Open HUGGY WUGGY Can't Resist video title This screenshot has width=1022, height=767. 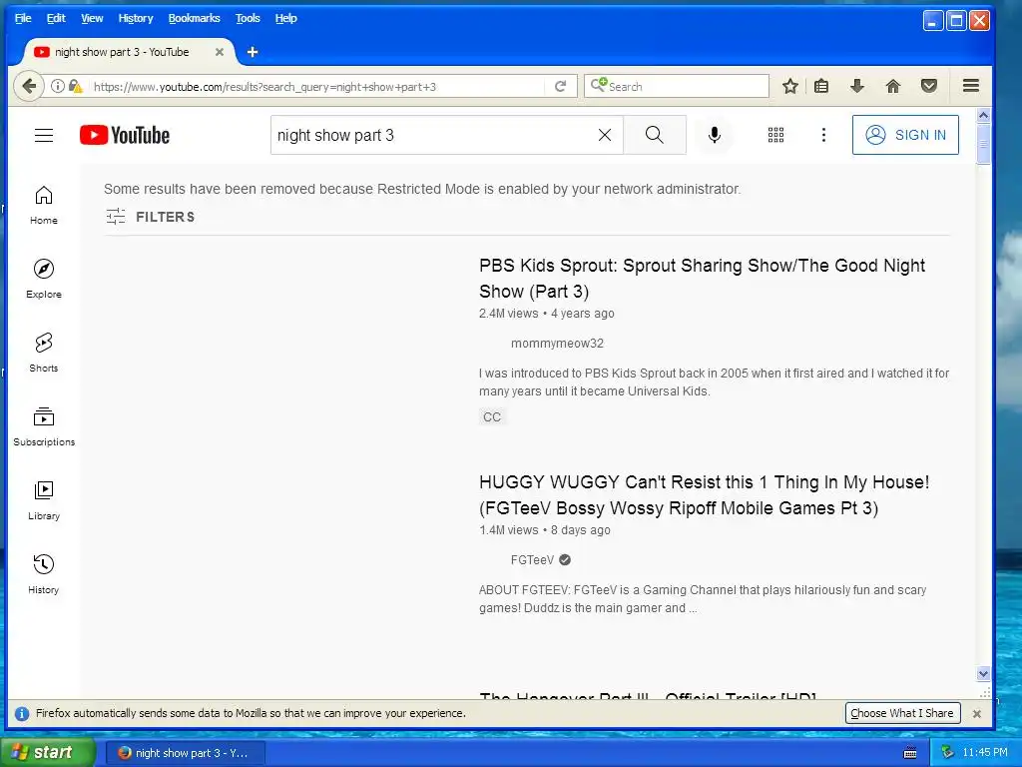[x=704, y=495]
